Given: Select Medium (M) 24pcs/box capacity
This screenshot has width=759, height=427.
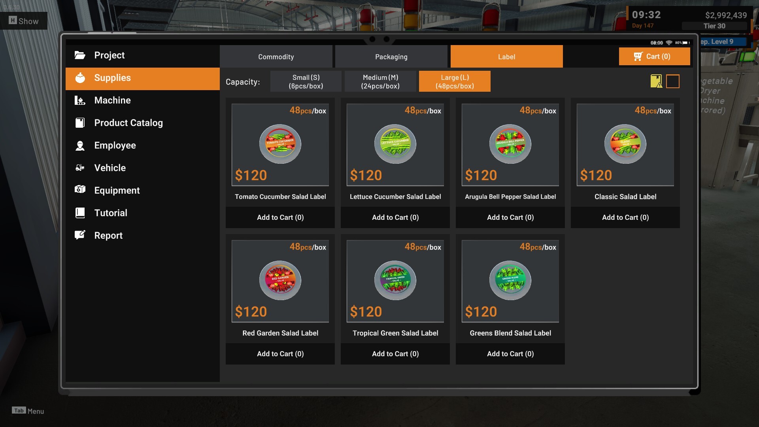Looking at the screenshot, I should click(380, 81).
